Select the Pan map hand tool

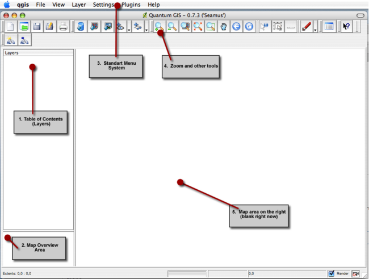pyautogui.click(x=223, y=26)
